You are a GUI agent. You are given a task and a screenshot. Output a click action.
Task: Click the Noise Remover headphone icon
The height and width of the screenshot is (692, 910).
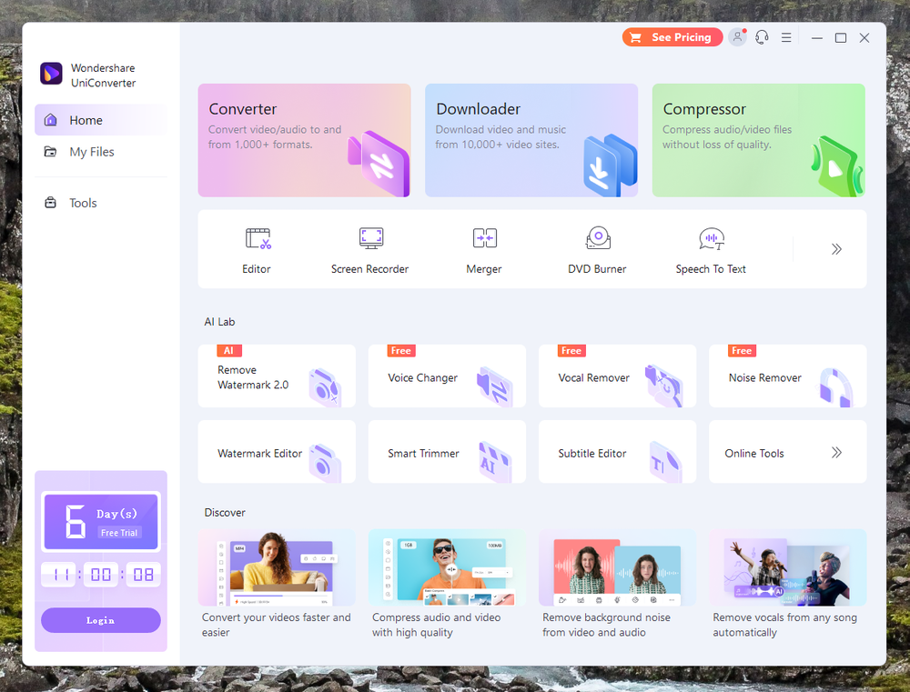coord(835,386)
